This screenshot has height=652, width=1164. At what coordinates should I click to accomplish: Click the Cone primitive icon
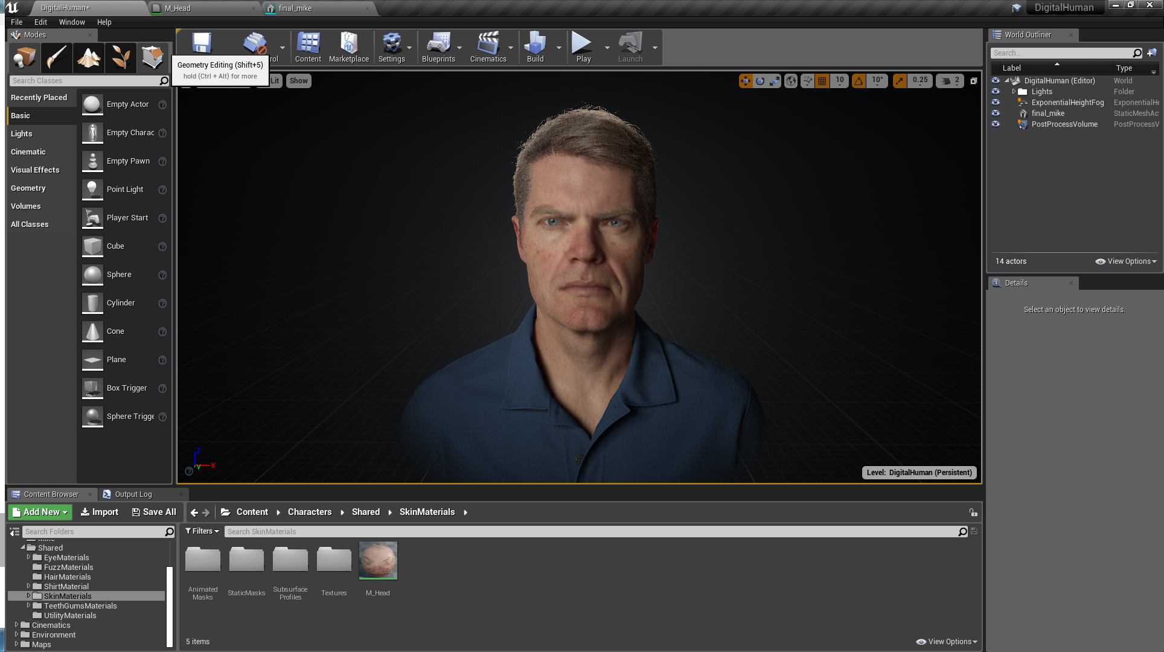click(x=92, y=331)
